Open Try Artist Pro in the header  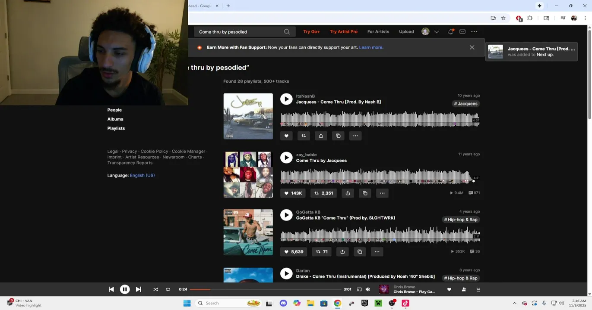pos(343,32)
